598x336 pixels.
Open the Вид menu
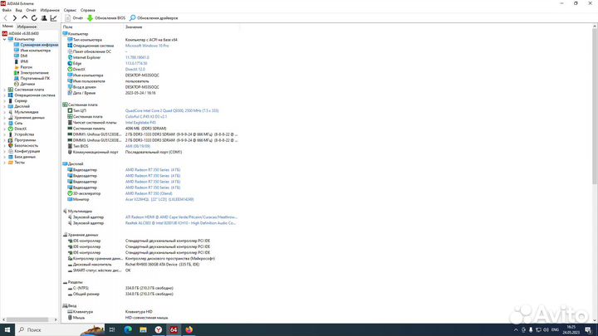[18, 10]
